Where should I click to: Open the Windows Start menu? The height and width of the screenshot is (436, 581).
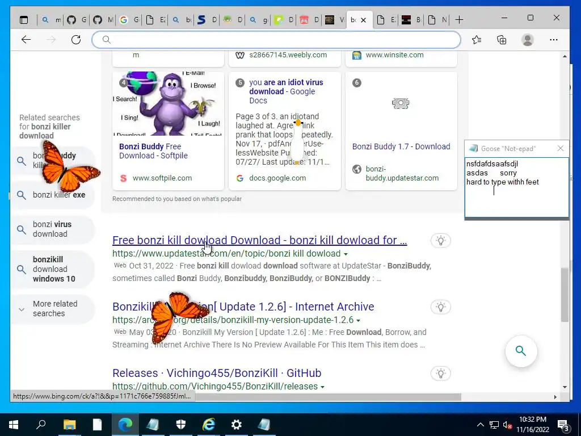click(x=14, y=425)
